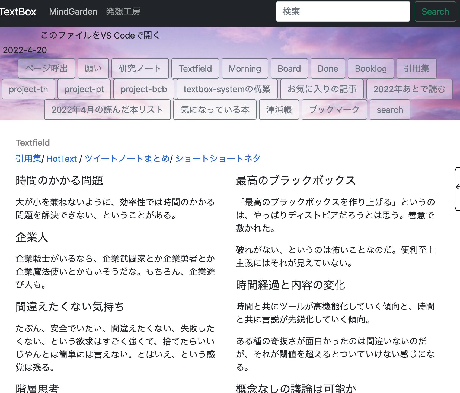
Task: Open the 渾沌帳 page
Action: click(279, 110)
